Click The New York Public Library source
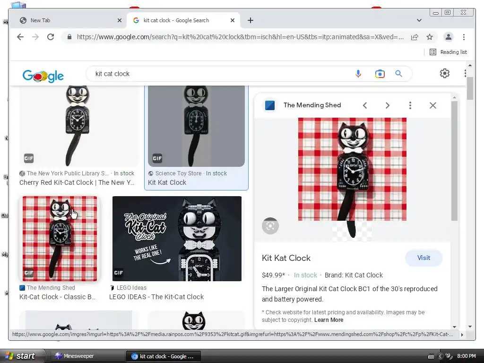Viewport: 484px width, 363px height. point(68,173)
